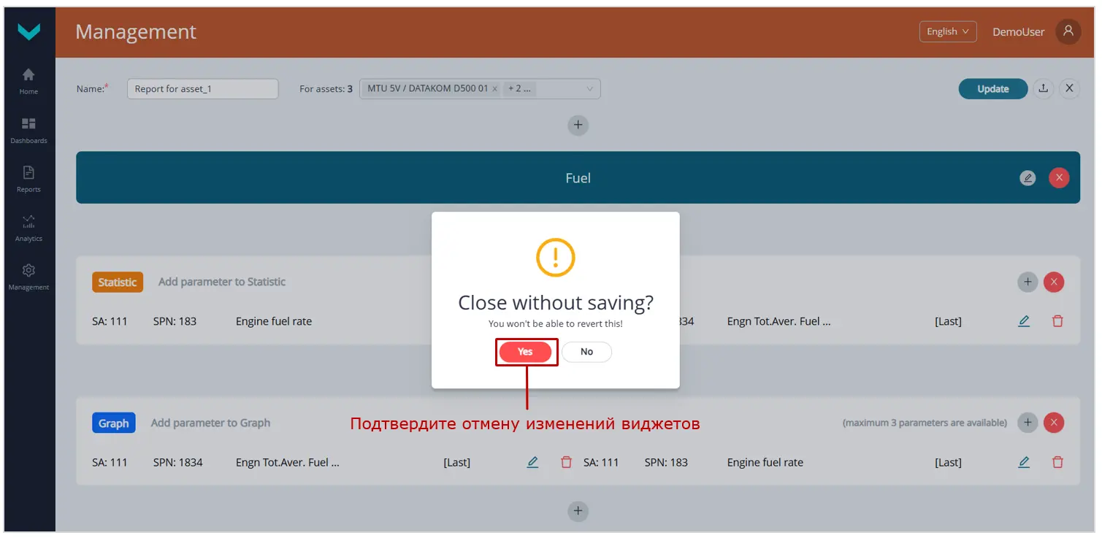
Task: Edit the Engine fuel rate parameter in Graph
Action: (1024, 462)
